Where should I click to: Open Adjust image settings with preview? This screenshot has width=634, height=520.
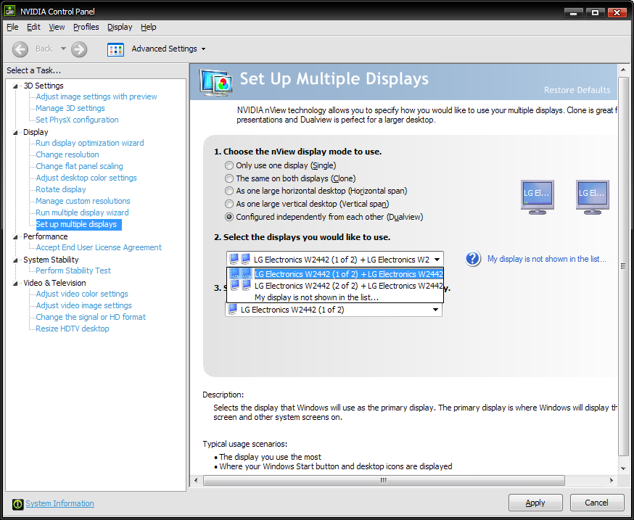[96, 96]
